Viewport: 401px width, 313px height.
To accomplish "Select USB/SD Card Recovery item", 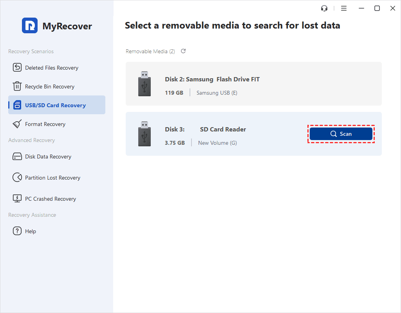I will 57,105.
